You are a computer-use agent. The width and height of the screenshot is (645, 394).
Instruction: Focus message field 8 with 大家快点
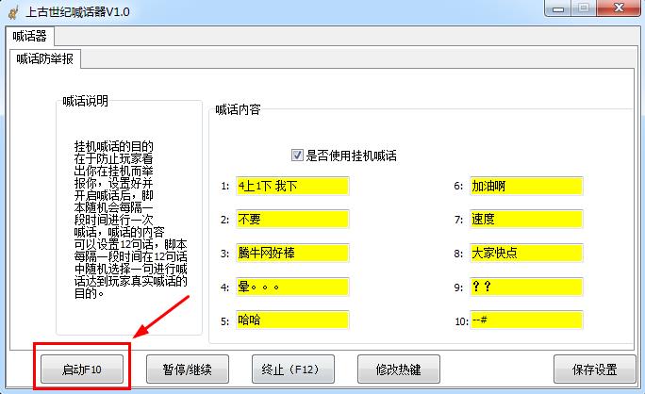tap(526, 254)
